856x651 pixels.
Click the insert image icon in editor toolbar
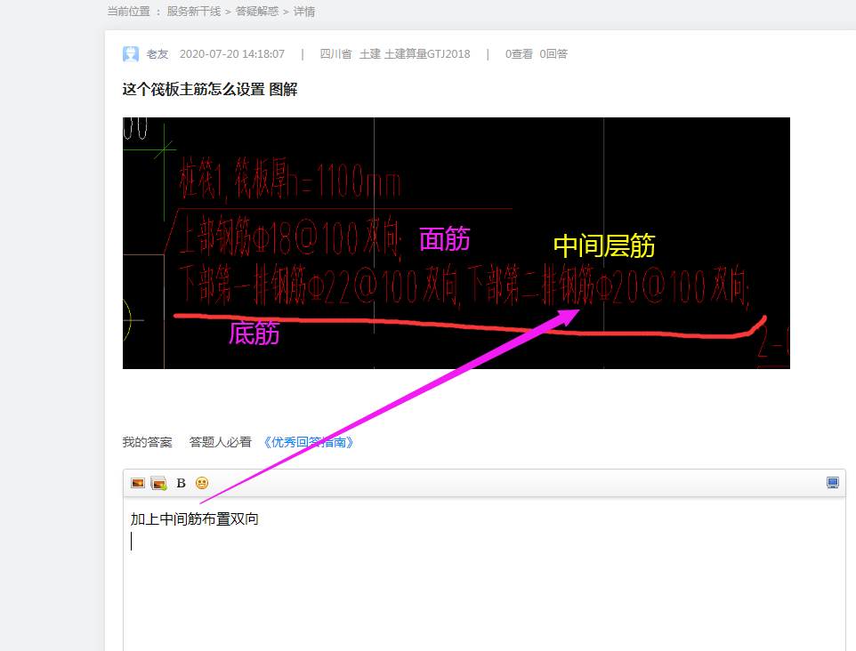coord(138,483)
